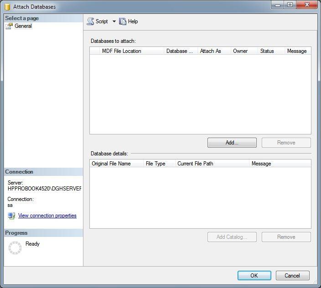Select the General page entry
Image resolution: width=321 pixels, height=288 pixels.
pyautogui.click(x=23, y=26)
